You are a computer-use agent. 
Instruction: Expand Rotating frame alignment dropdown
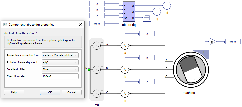[x=60, y=62]
